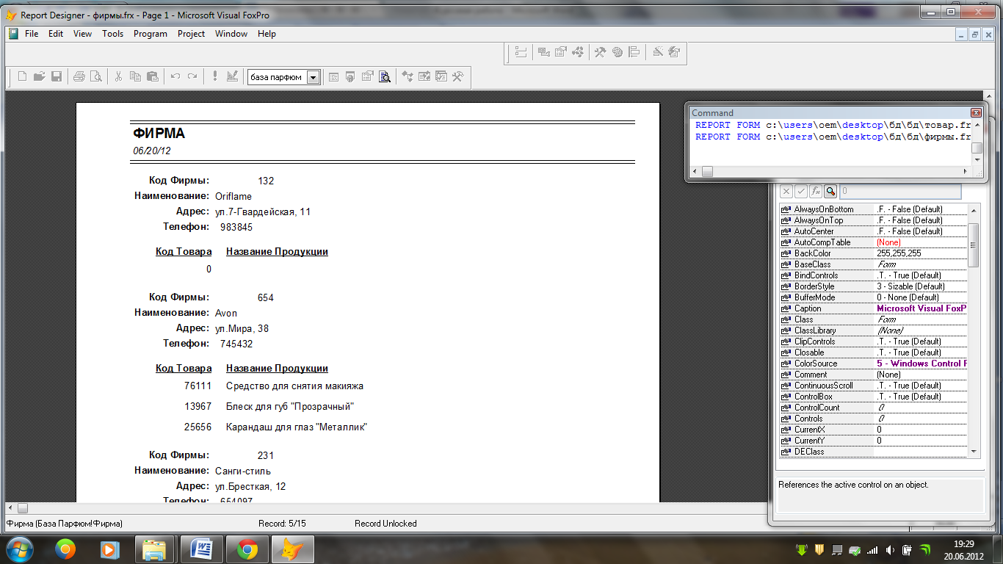This screenshot has width=1003, height=564.
Task: Open the Project menu
Action: pyautogui.click(x=192, y=34)
